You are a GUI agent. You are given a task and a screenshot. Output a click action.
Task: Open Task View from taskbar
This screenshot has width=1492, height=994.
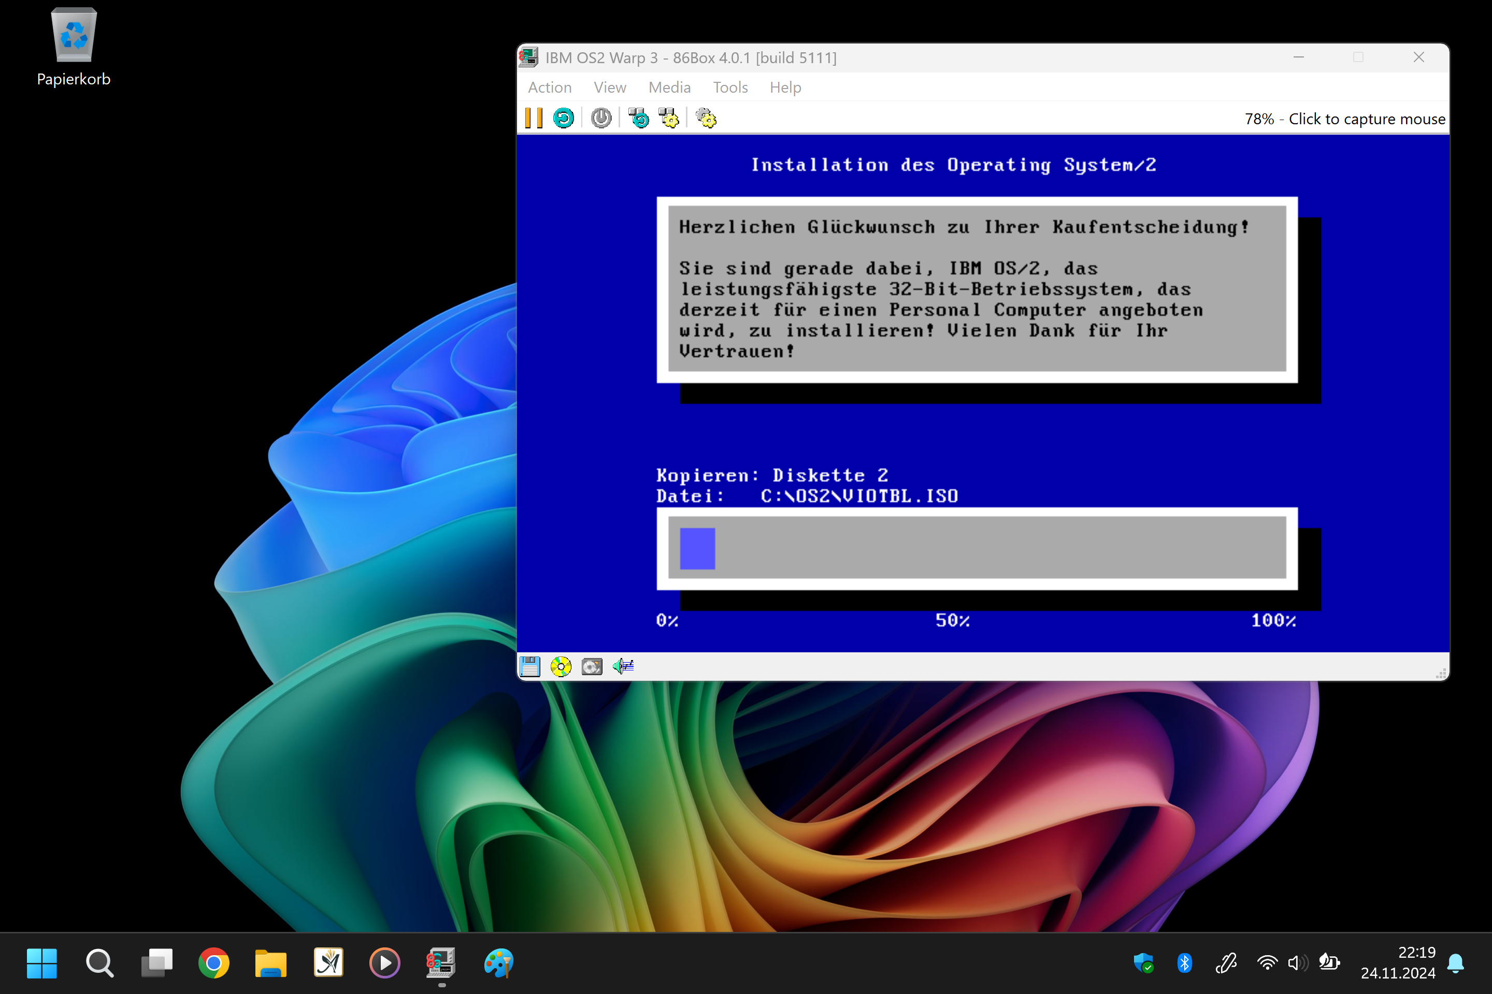click(x=156, y=963)
